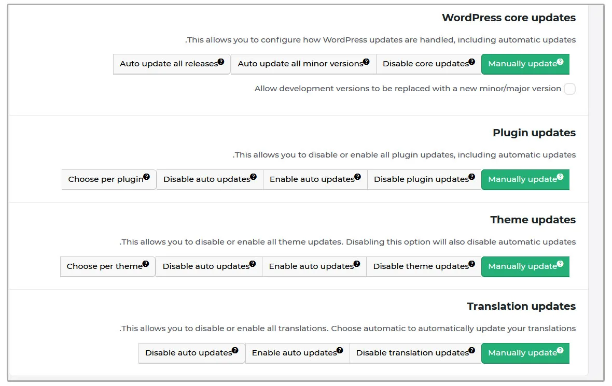Open help icon beside Choose per theme

pyautogui.click(x=146, y=264)
